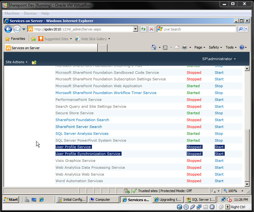
Task: Open Foundation Workflow Timer Service link
Action: (x=106, y=93)
